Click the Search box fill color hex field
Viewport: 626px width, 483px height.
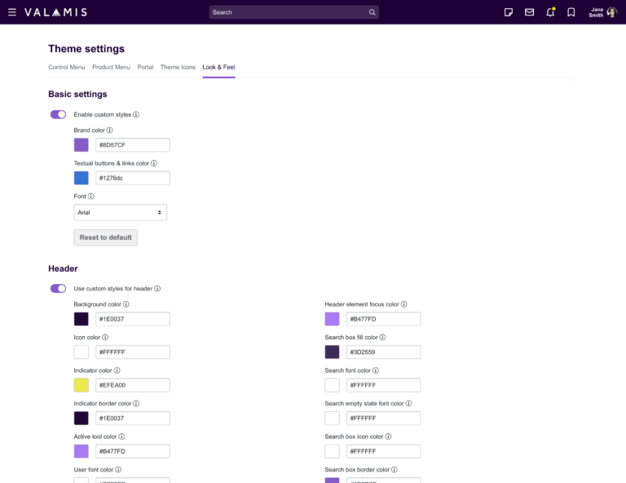[x=383, y=352]
